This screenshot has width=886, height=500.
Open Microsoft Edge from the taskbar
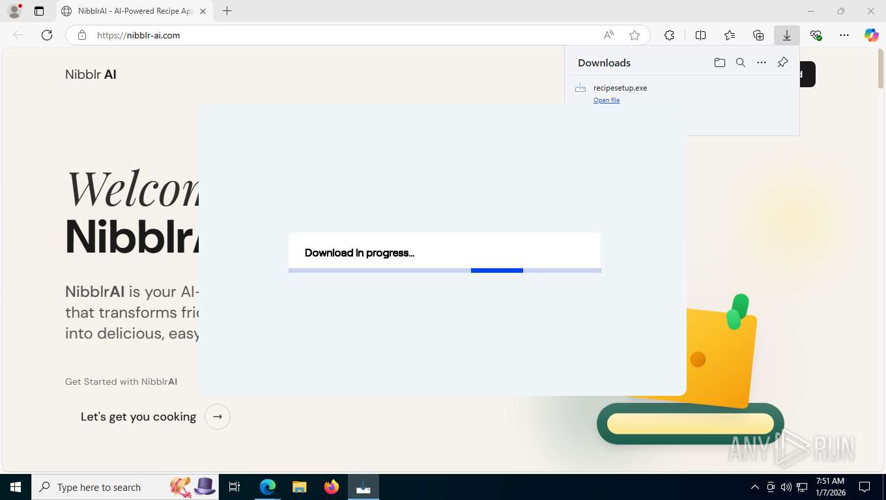(268, 487)
